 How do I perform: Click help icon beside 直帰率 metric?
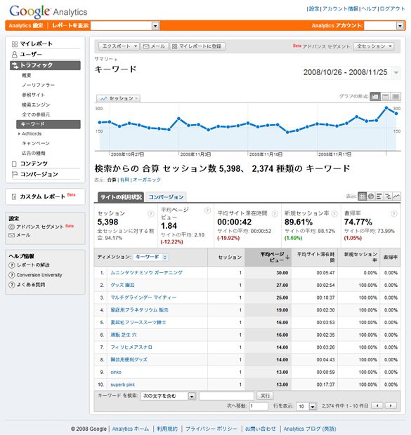[x=393, y=213]
